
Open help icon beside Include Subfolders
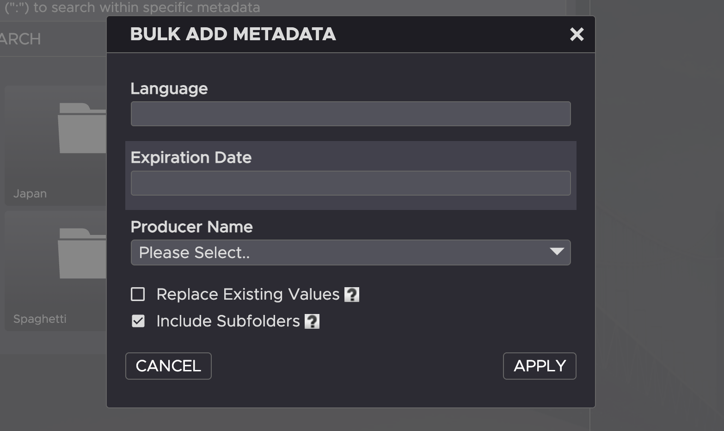click(x=312, y=321)
